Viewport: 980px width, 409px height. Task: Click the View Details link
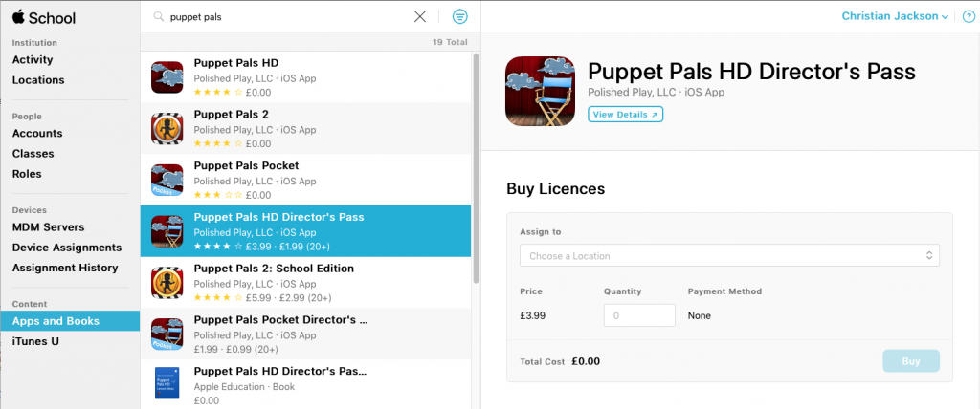click(x=625, y=115)
